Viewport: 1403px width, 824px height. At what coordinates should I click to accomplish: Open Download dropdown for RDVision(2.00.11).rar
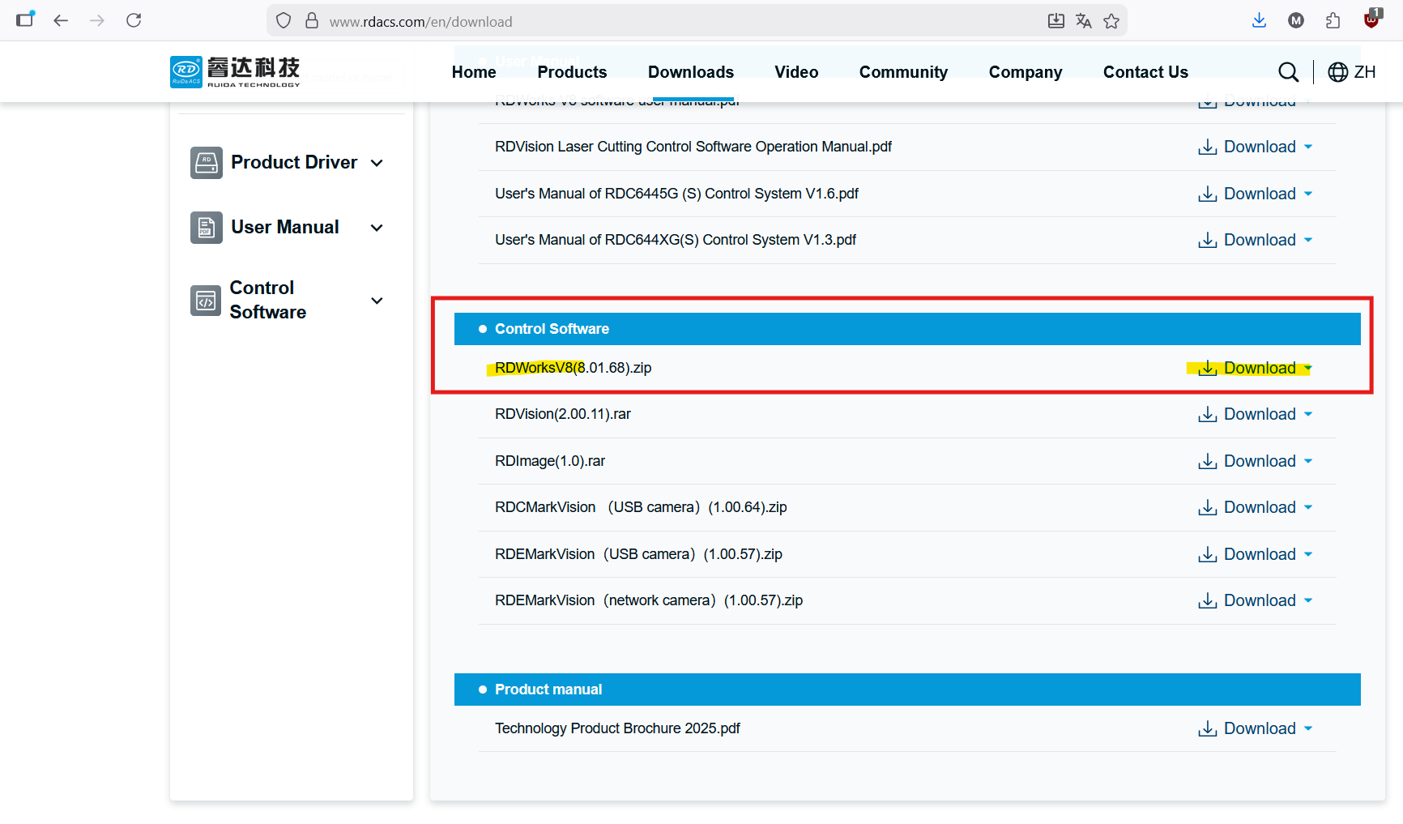pyautogui.click(x=1307, y=414)
